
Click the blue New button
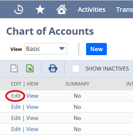96,49
